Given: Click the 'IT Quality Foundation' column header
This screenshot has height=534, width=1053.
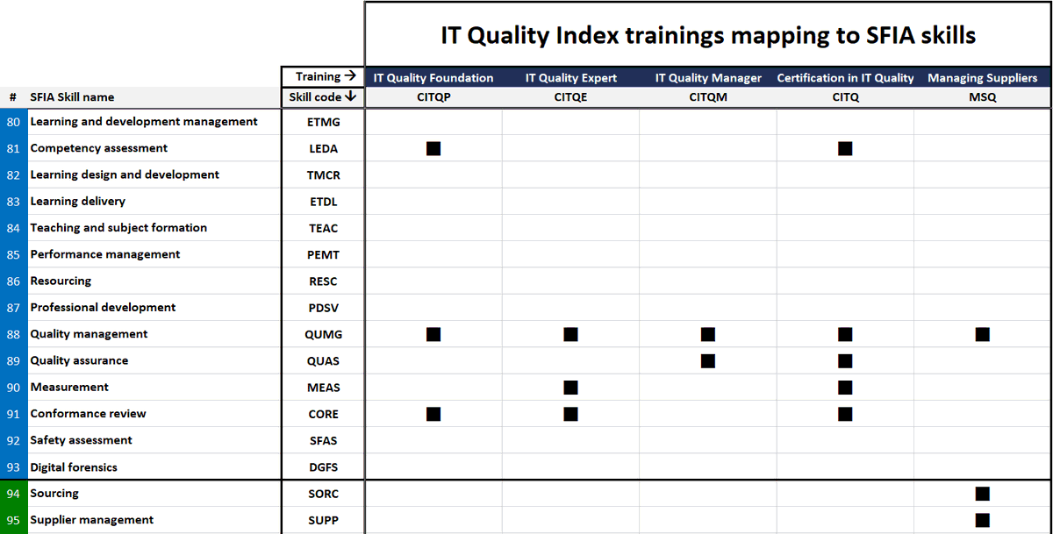Looking at the screenshot, I should 433,78.
